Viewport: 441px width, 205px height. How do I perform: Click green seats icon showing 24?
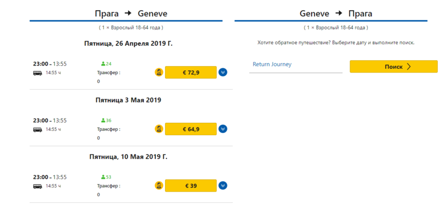click(103, 64)
